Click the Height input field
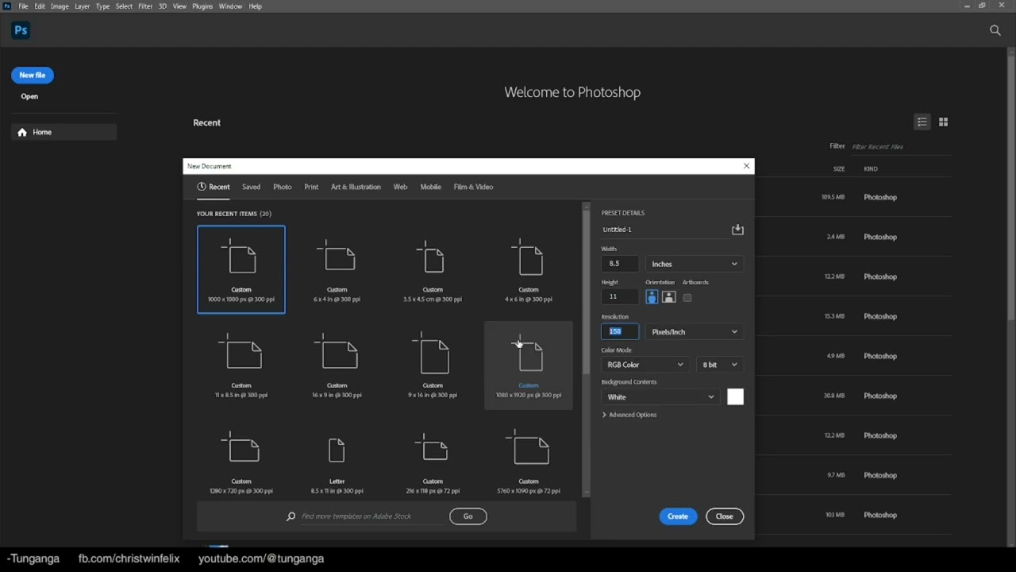This screenshot has width=1016, height=572. click(620, 296)
